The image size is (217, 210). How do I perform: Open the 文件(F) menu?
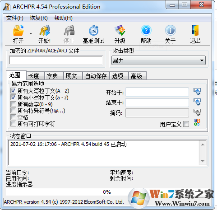[15, 18]
